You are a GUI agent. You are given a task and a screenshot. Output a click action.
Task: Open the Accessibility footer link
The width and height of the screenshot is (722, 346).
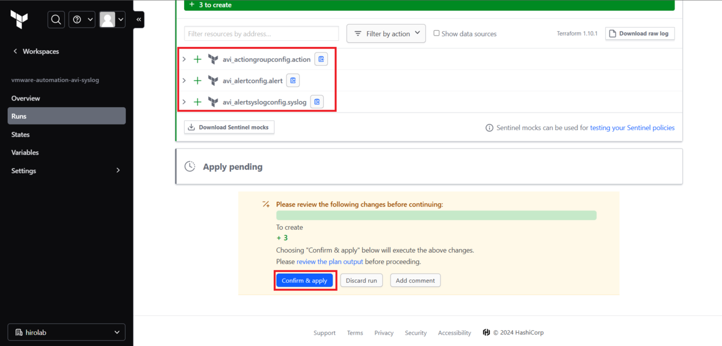454,333
